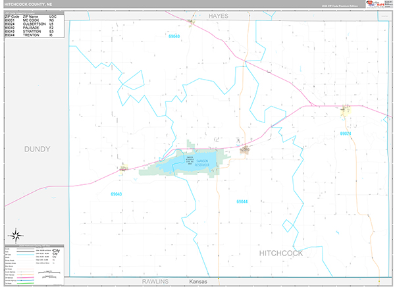The height and width of the screenshot is (287, 395).
Task: Click the Trenton town marker
Action: [245, 149]
